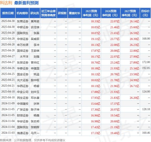Screen dimensions: 151x142
Task: Click institution name 广发证券
Action: [x=23, y=109]
